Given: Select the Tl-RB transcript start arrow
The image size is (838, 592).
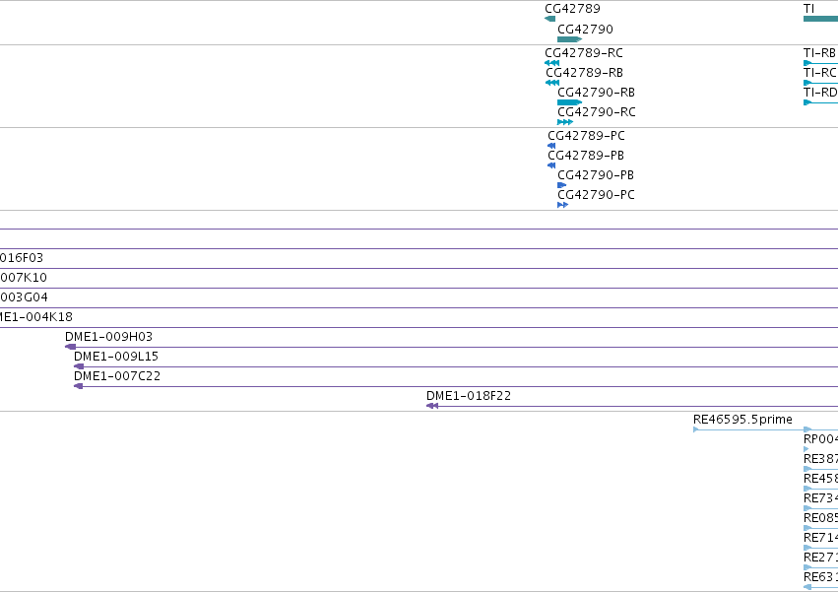Looking at the screenshot, I should (x=807, y=63).
